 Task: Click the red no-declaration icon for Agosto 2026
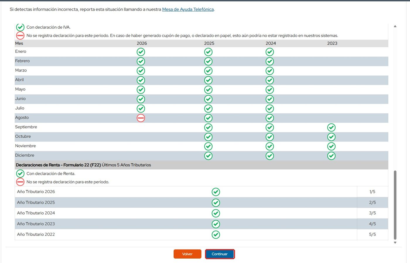(141, 118)
